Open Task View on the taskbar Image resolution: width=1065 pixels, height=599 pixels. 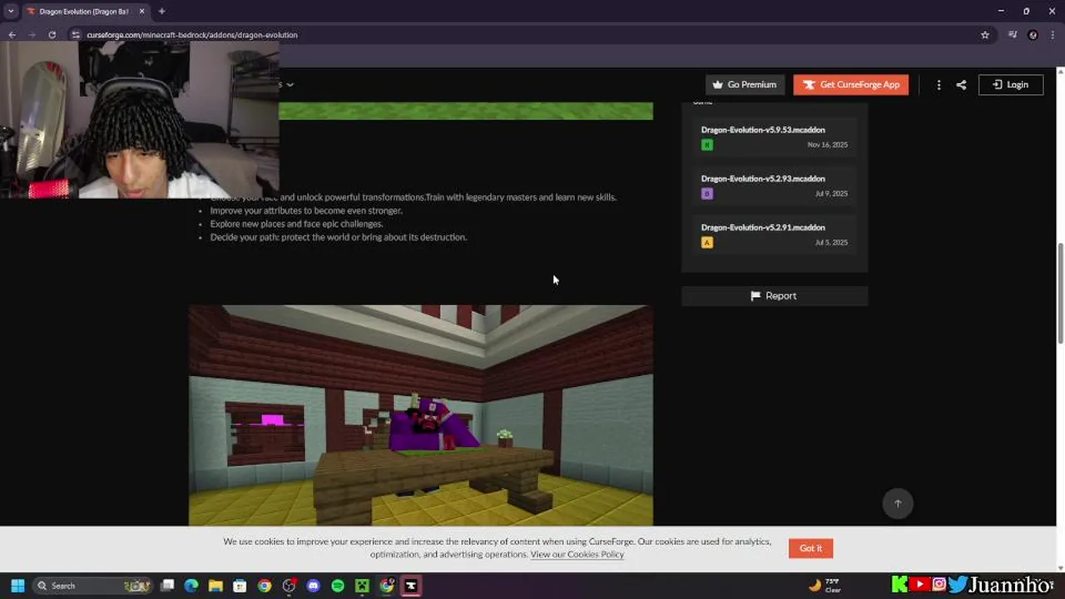[x=167, y=586]
